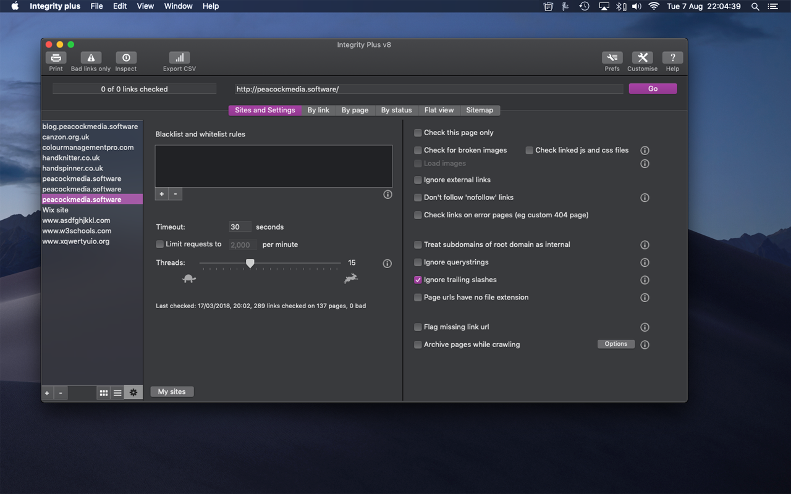Click the Options button for archiving

point(615,345)
